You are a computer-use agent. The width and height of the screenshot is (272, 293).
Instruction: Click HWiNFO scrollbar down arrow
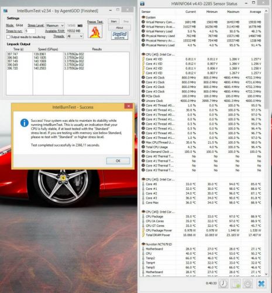click(266, 274)
